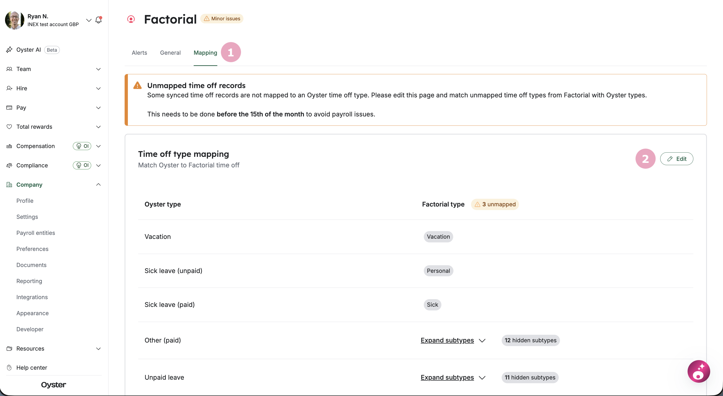Click the Oyster type column header

(x=163, y=204)
